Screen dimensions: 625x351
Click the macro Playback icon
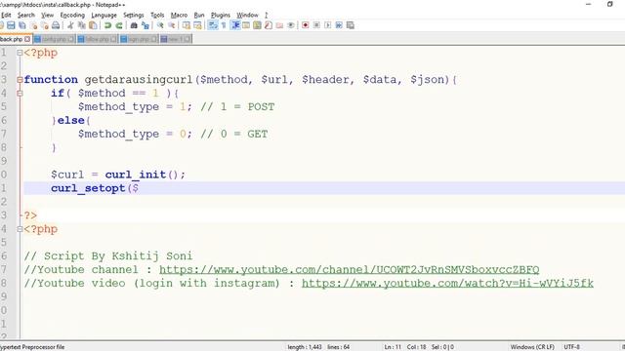click(x=328, y=25)
